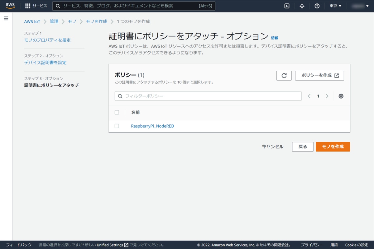Viewport: 374px width, 249px height.
Task: Go to previous page of policies
Action: pyautogui.click(x=309, y=96)
